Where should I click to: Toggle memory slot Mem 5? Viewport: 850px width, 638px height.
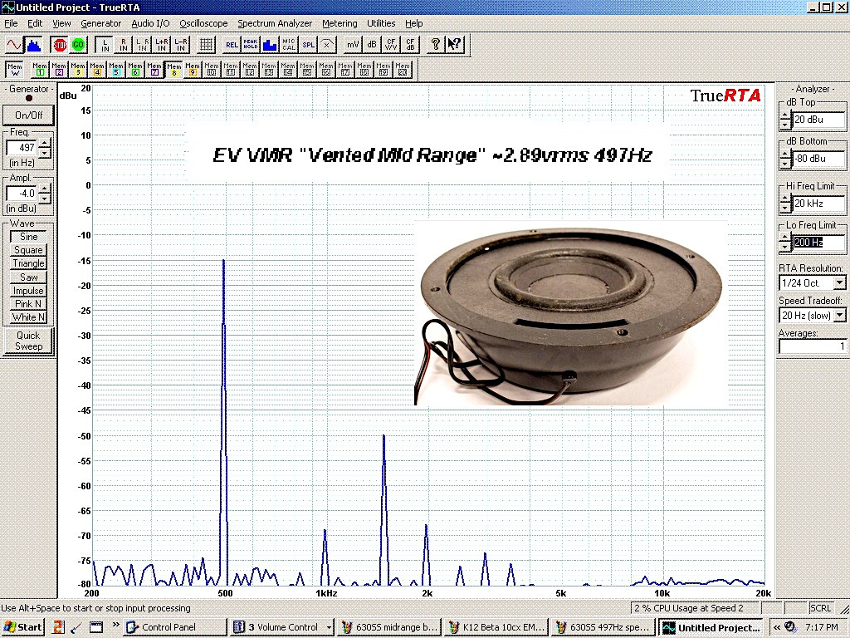click(116, 70)
